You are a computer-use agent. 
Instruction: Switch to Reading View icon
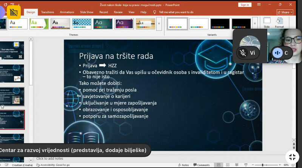[237, 165]
